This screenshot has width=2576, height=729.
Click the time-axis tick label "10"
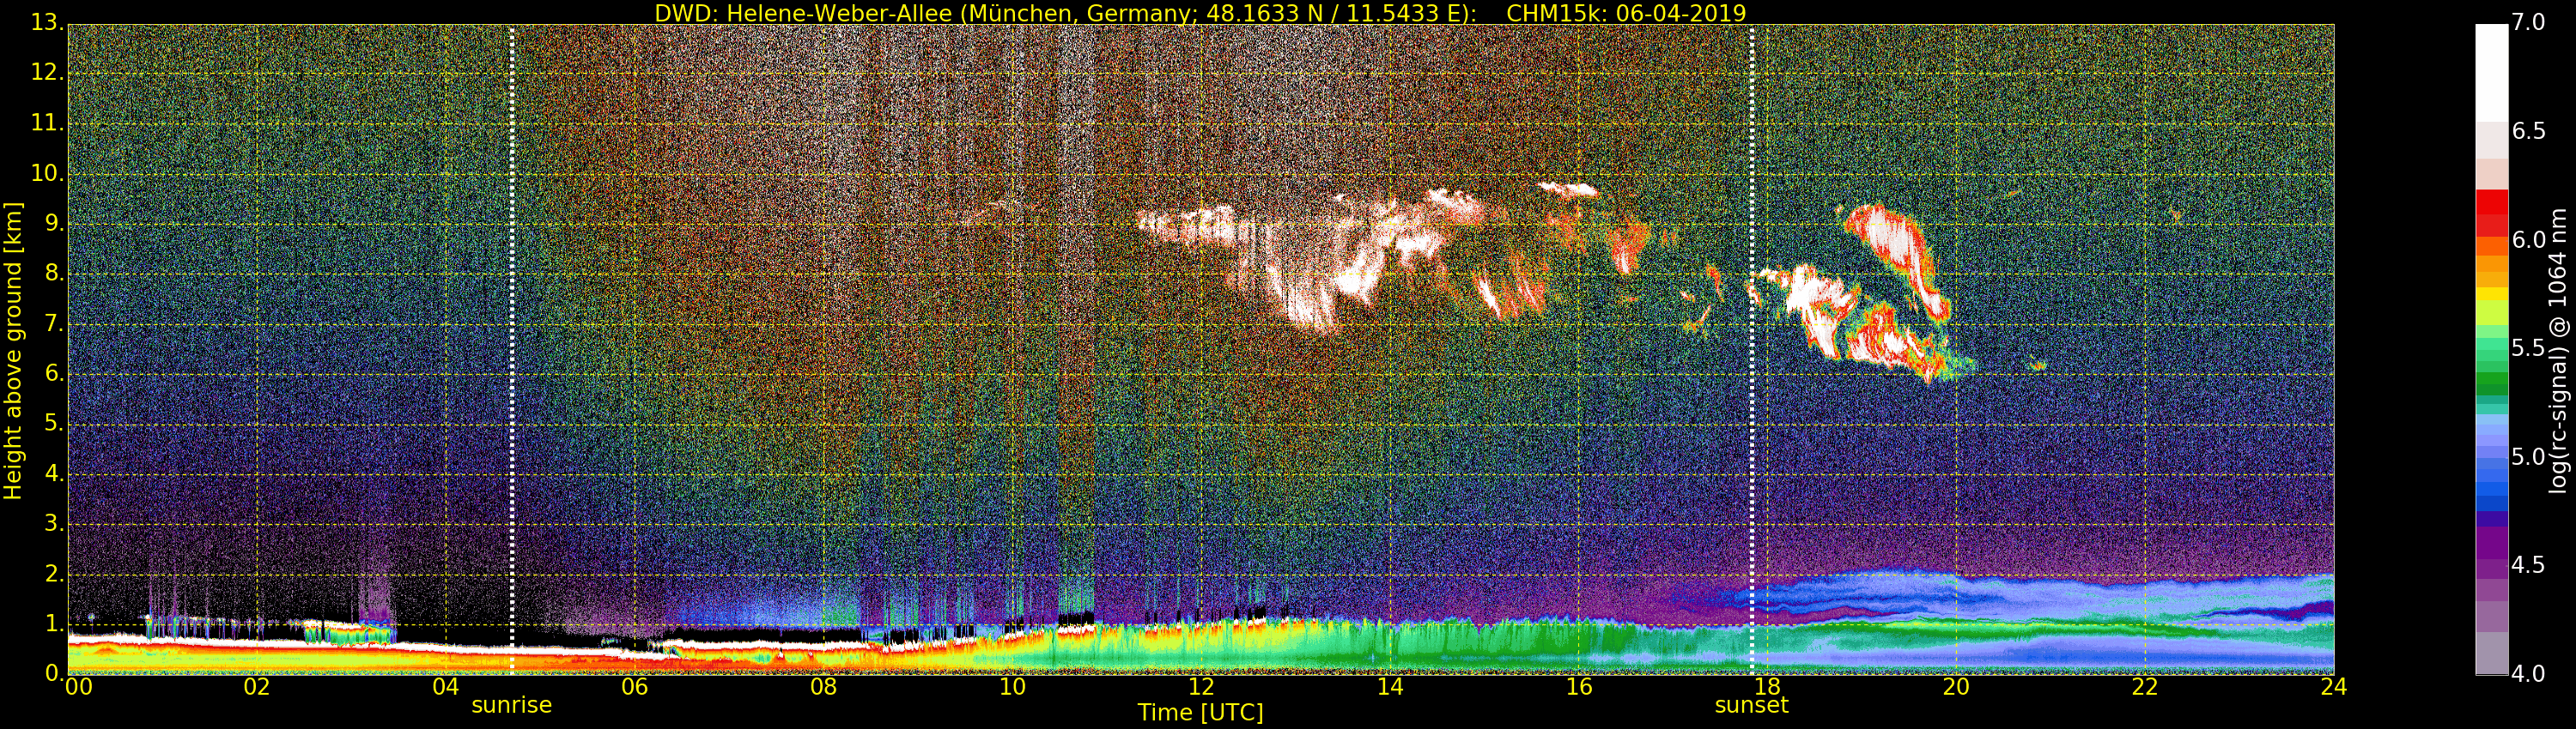pos(1012,687)
